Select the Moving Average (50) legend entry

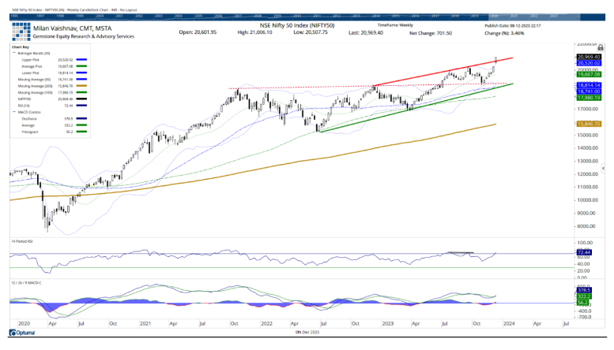pos(35,80)
